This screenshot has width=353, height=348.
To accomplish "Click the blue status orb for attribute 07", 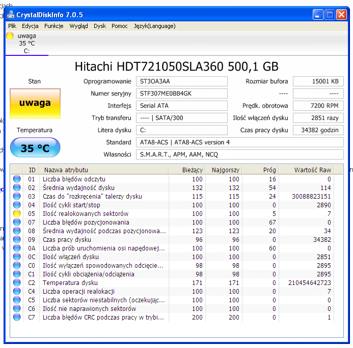I will [17, 222].
